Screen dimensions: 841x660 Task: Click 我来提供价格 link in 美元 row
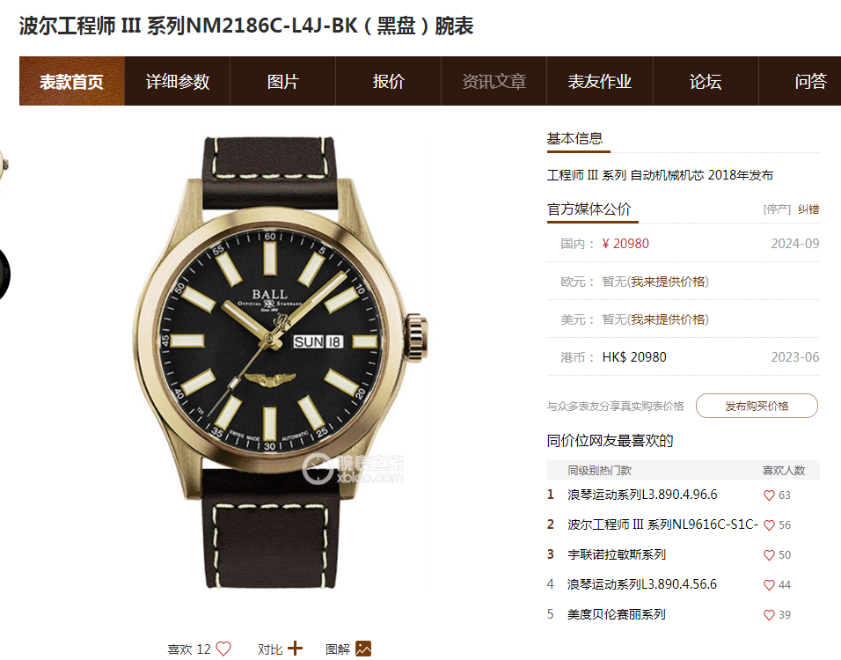pos(669,319)
